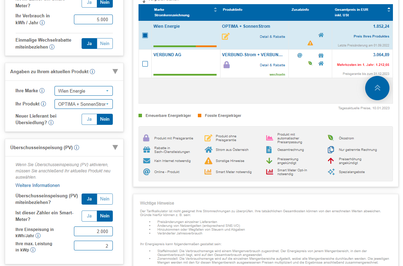Focus the Ihr Verbrauch field showing 5.000
The height and width of the screenshot is (266, 403).
click(93, 19)
